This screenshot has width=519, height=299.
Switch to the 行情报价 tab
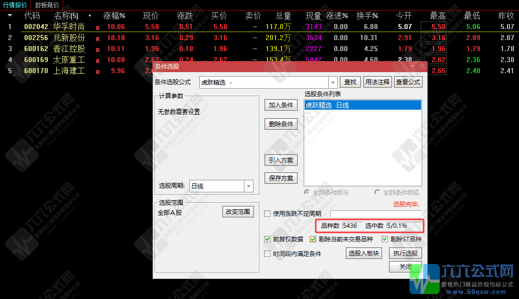14,5
